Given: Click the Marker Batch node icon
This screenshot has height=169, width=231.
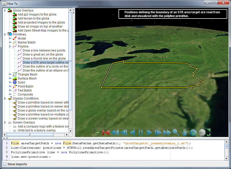Looking at the screenshot, I should click(x=15, y=42).
